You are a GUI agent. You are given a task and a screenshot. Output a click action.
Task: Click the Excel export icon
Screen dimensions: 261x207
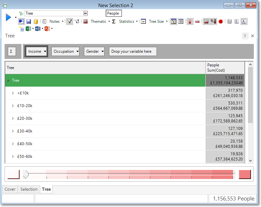pos(28,29)
